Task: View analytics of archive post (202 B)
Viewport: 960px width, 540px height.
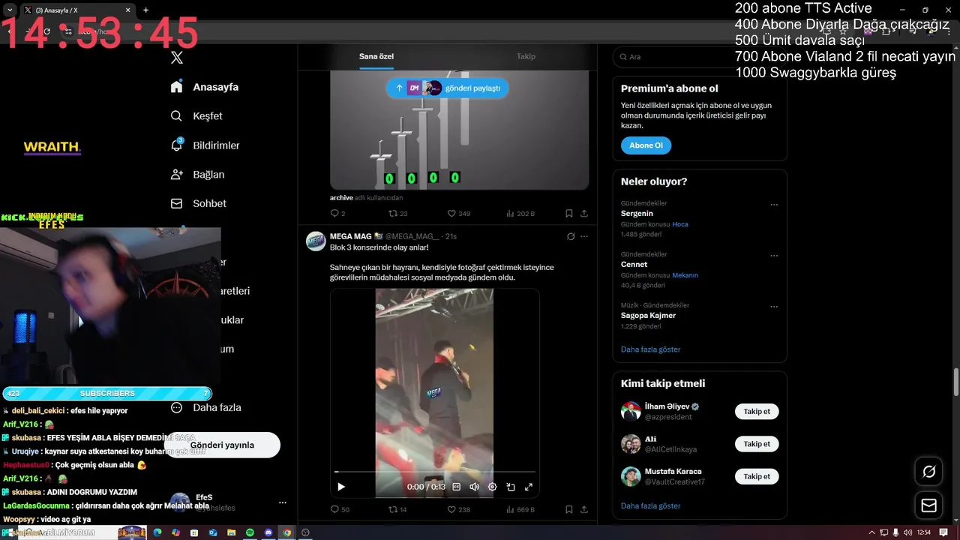Action: [x=520, y=214]
